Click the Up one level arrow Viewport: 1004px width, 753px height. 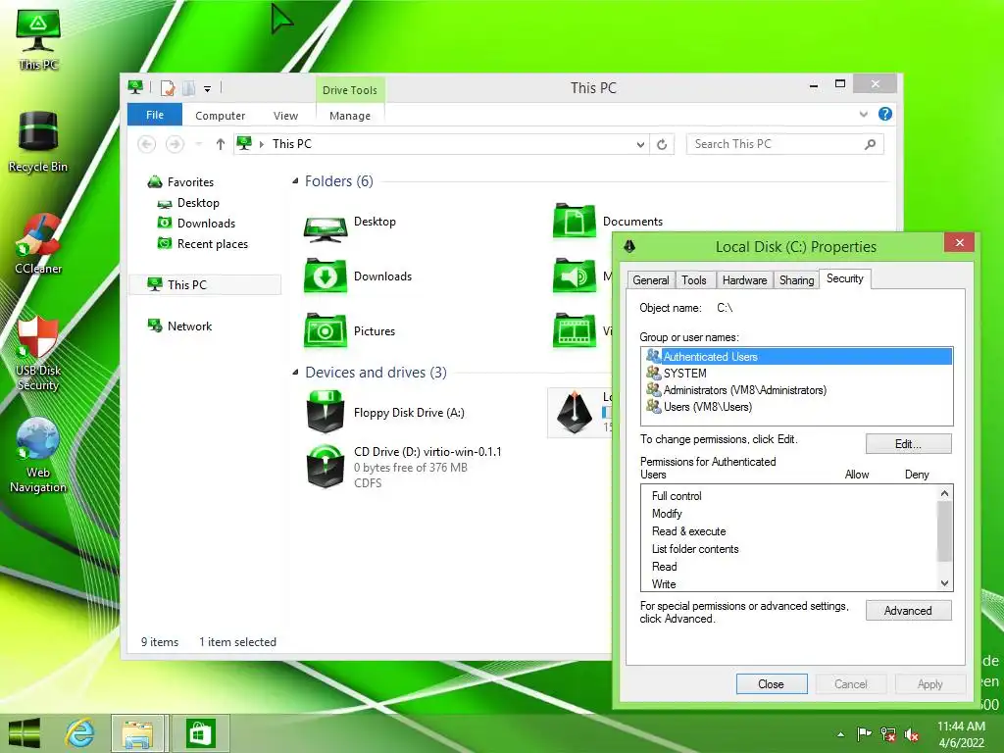coord(221,144)
